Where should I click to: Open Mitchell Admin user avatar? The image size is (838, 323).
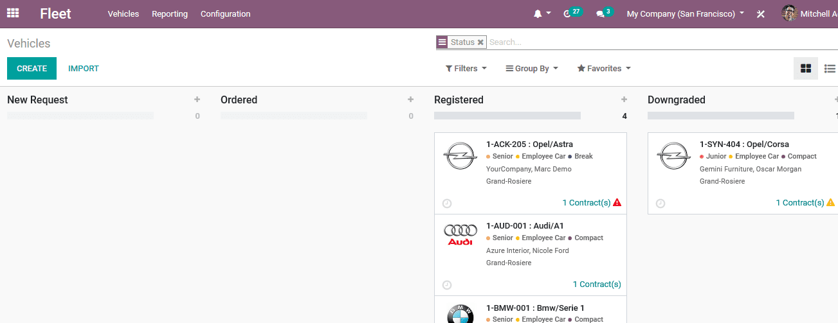[789, 13]
